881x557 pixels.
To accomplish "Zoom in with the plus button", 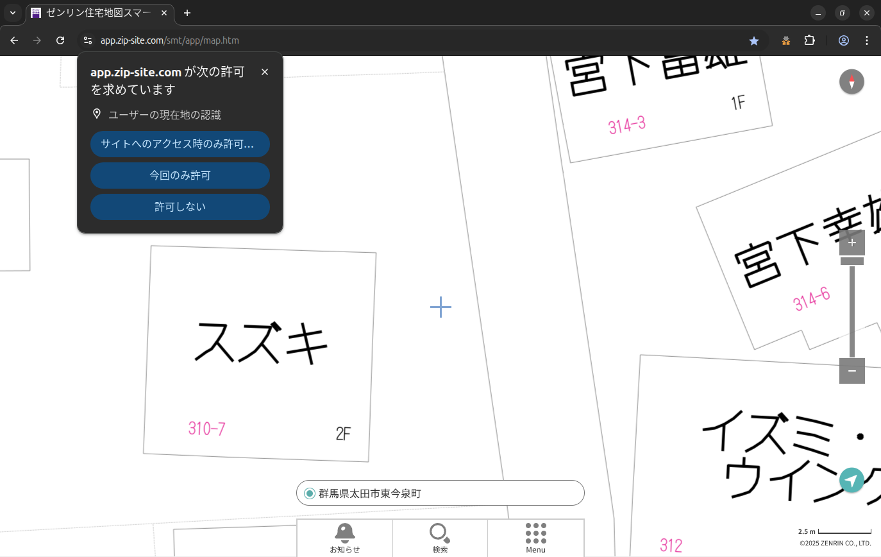I will (x=852, y=243).
